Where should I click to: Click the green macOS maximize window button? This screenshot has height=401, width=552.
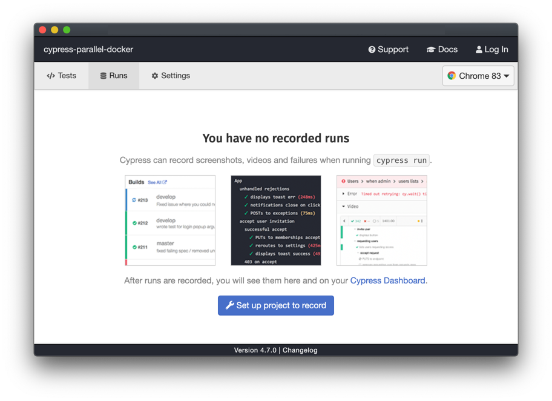[x=67, y=30]
